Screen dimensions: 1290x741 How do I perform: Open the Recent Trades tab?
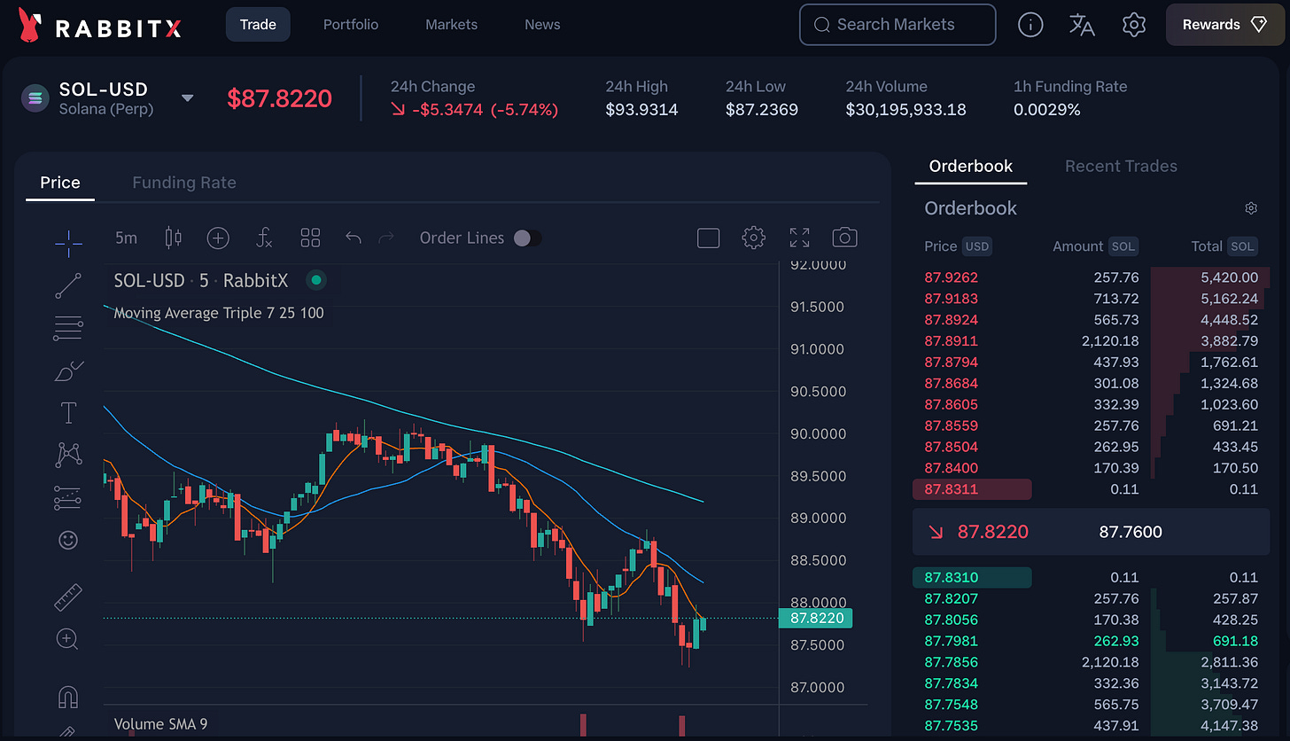coord(1120,166)
